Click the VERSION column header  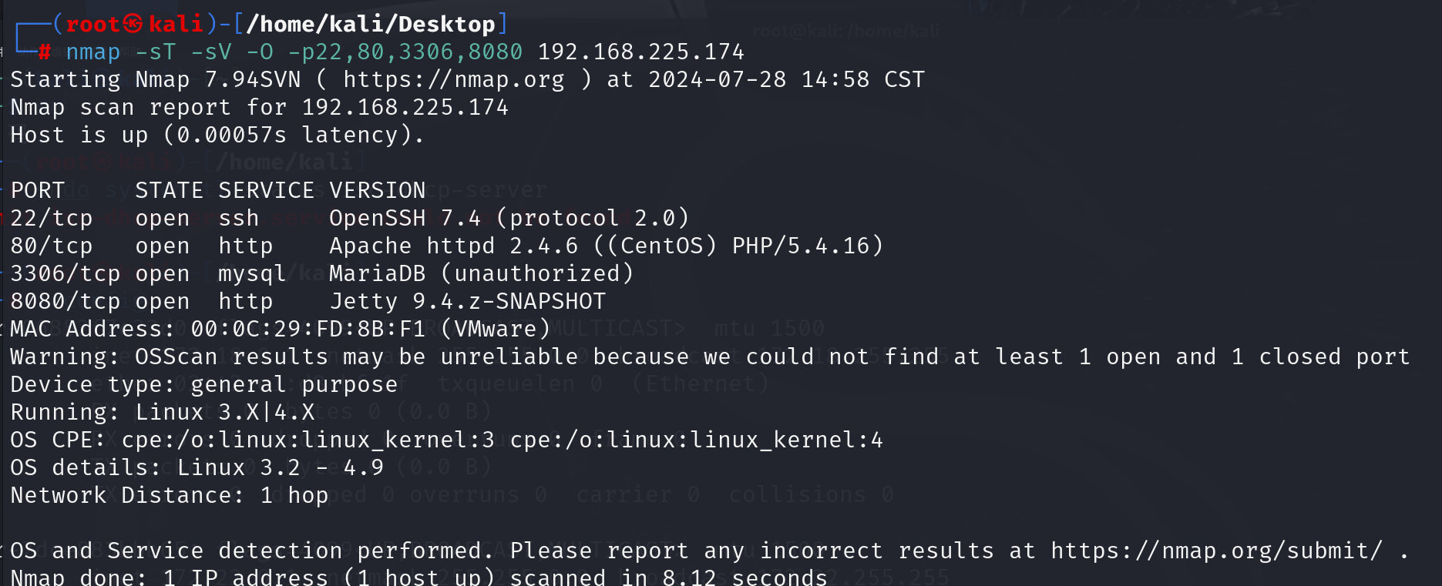(378, 191)
